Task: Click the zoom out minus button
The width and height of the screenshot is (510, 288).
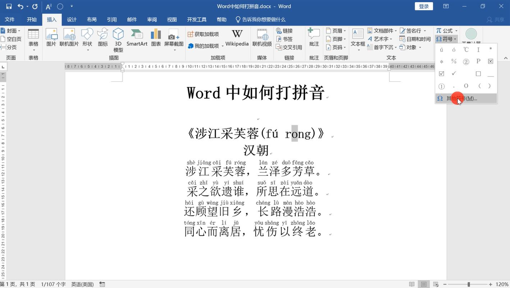Action: 445,284
